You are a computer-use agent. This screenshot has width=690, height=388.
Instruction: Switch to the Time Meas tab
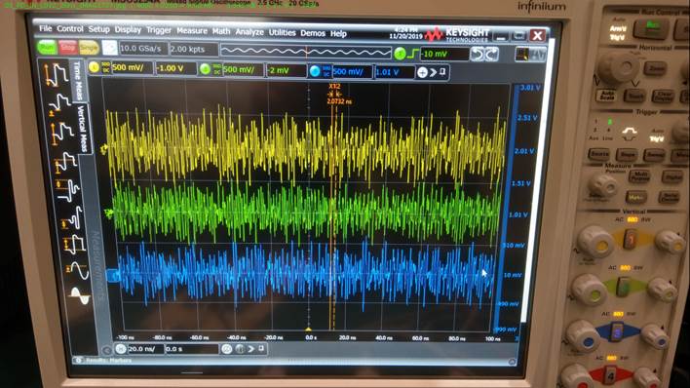(x=77, y=80)
